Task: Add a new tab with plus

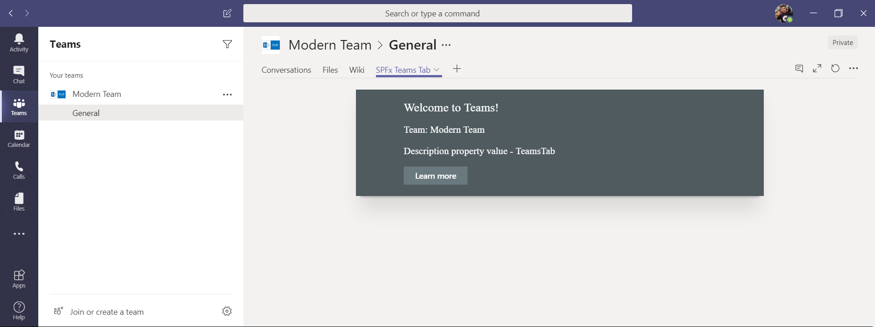Action: pyautogui.click(x=457, y=69)
